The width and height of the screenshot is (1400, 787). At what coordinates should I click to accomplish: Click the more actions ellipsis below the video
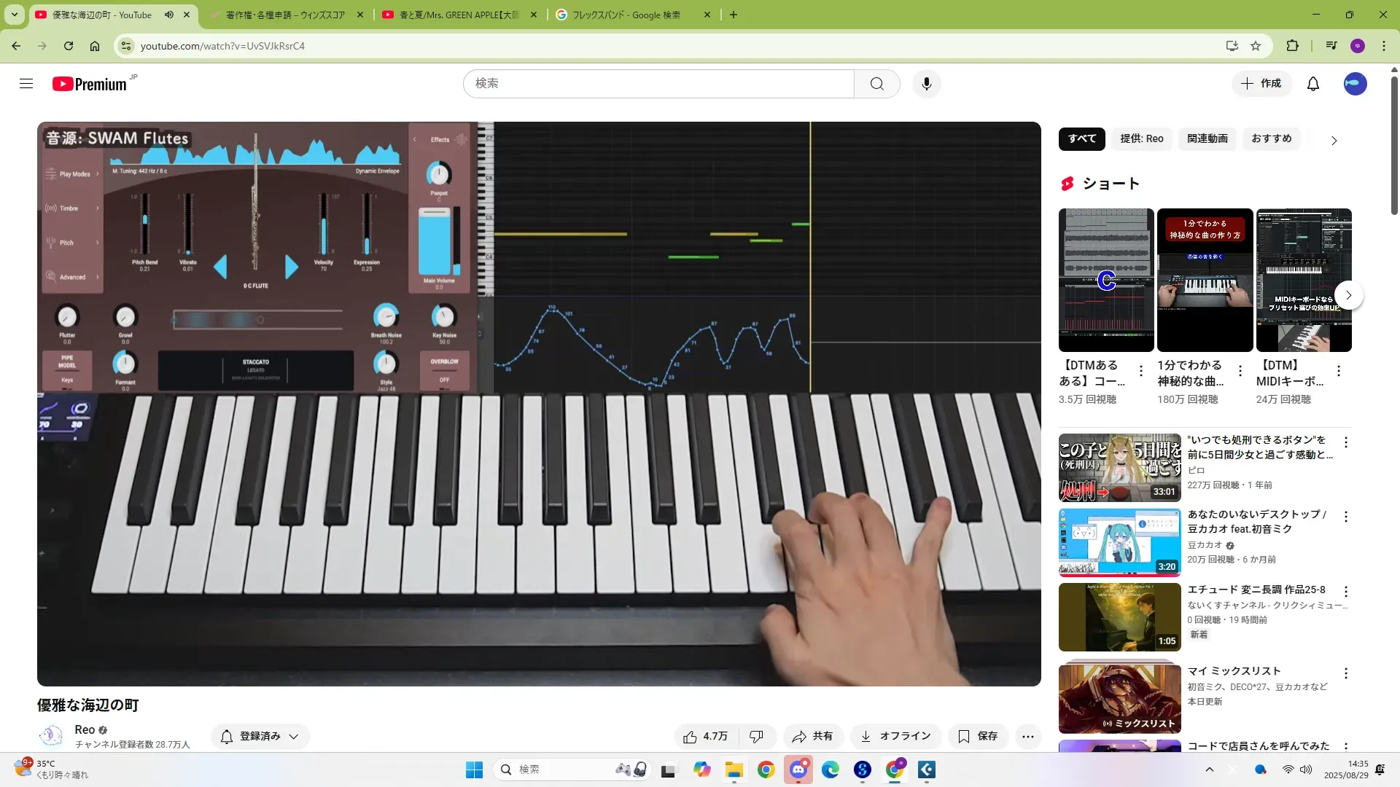tap(1027, 737)
